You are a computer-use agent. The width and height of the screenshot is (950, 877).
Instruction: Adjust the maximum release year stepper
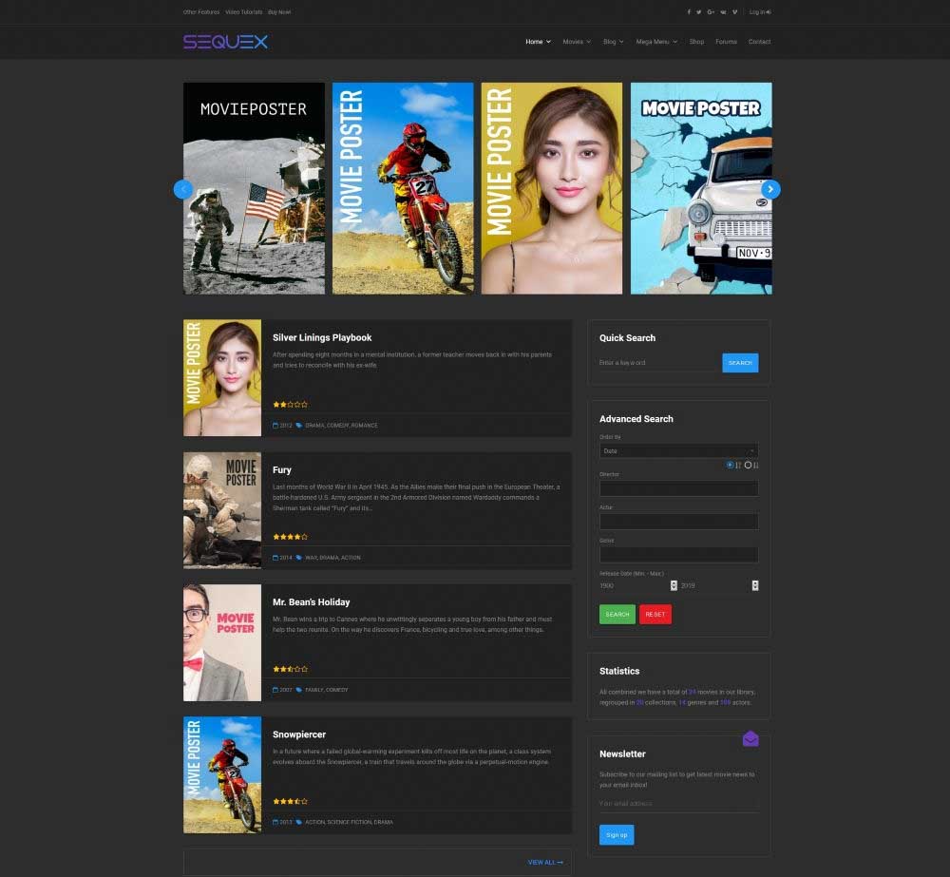click(x=755, y=585)
